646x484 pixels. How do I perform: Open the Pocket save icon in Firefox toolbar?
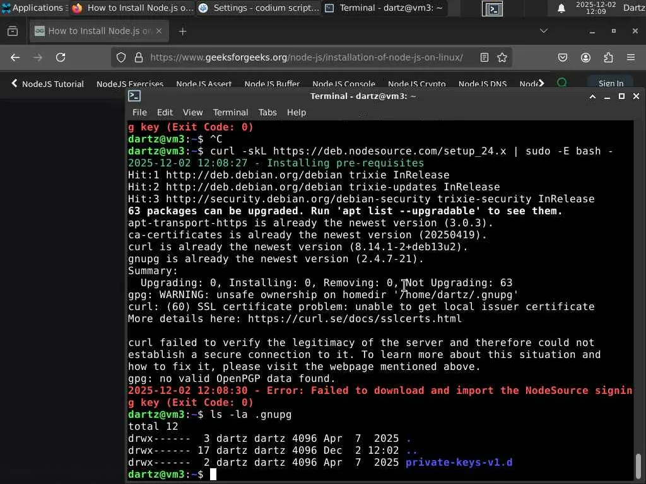click(x=563, y=57)
